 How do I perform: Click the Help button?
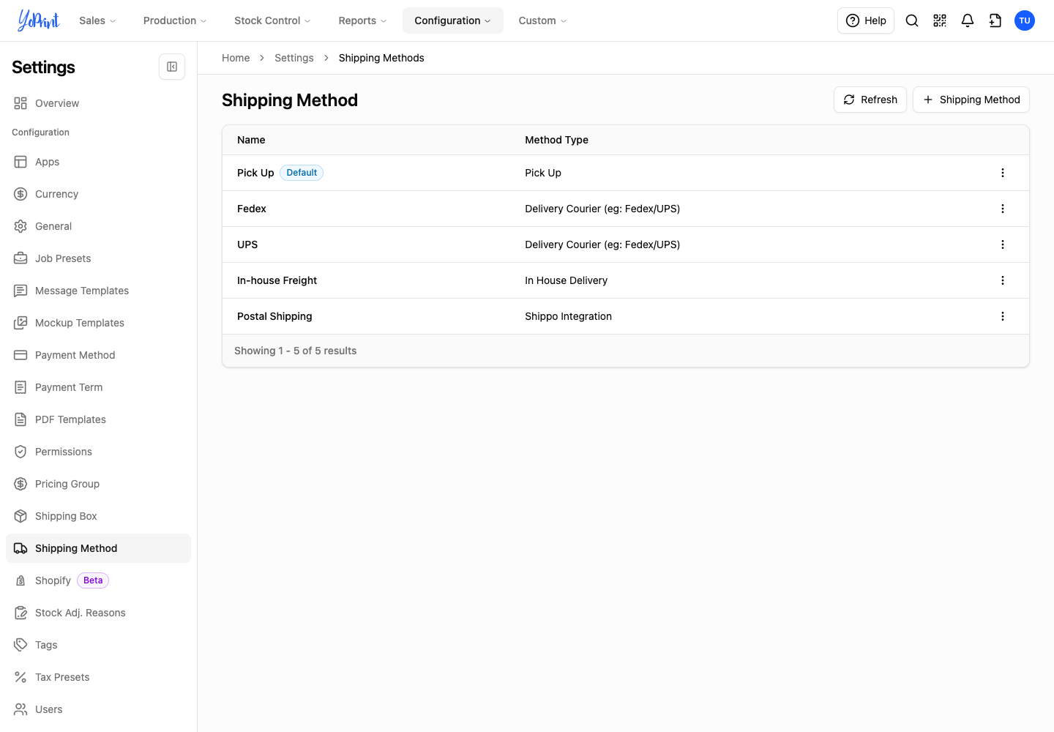(866, 20)
